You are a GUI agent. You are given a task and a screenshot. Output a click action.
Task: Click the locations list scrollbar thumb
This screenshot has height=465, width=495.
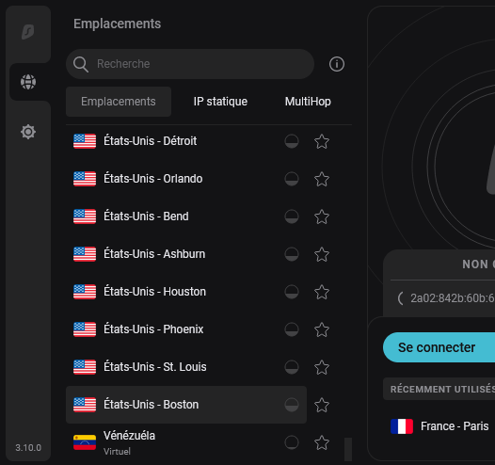point(348,449)
